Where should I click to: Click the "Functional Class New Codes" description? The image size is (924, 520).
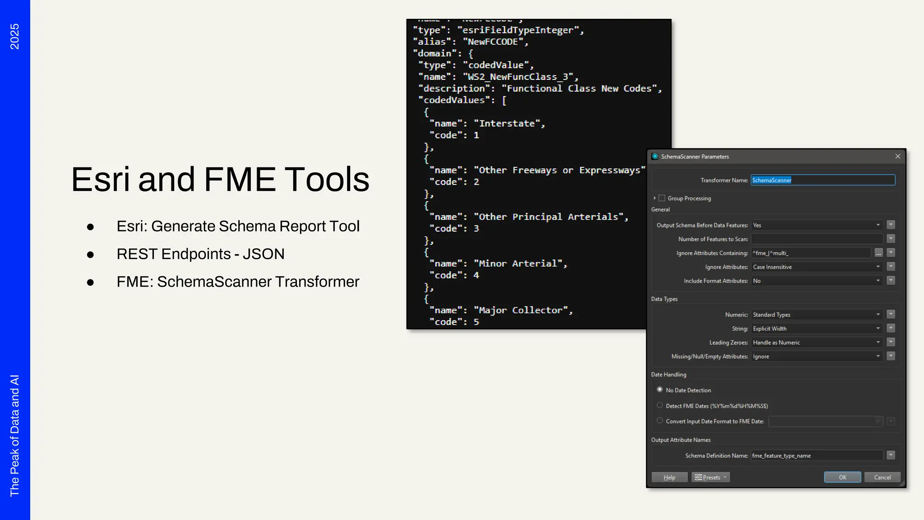[579, 88]
